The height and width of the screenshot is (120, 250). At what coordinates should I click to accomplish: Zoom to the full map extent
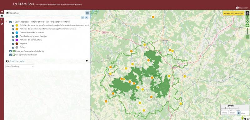click(x=247, y=21)
